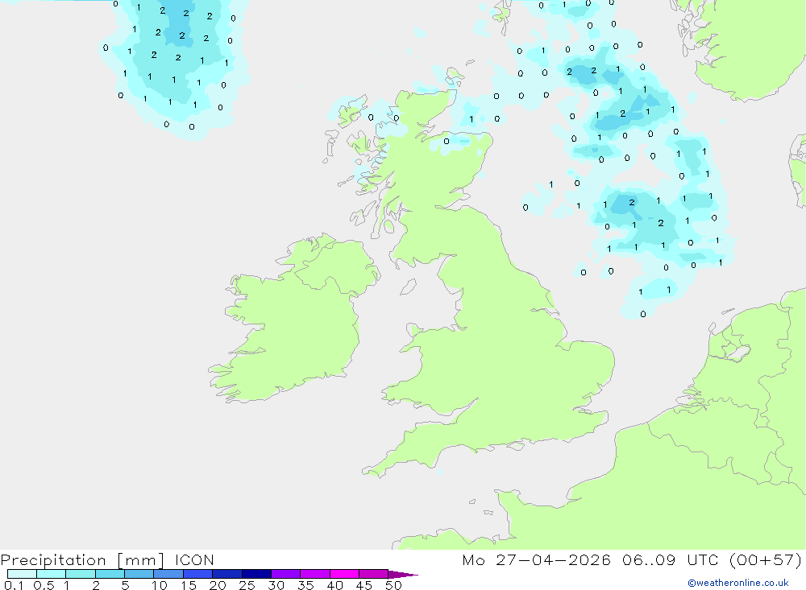This screenshot has width=806, height=590.
Task: Select the dark blue 20–25 legend swatch
Action: 226,574
